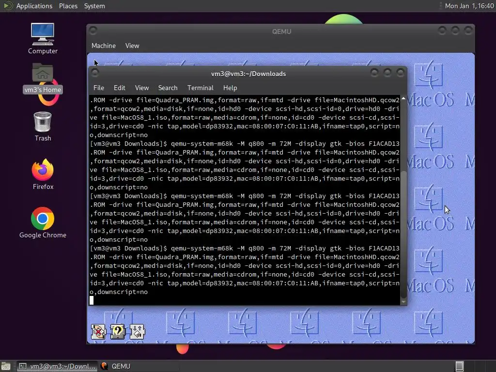
Task: Open the QEMU window menu button at title left
Action: click(93, 31)
